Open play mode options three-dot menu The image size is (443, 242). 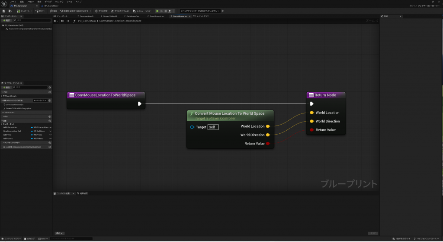click(174, 11)
